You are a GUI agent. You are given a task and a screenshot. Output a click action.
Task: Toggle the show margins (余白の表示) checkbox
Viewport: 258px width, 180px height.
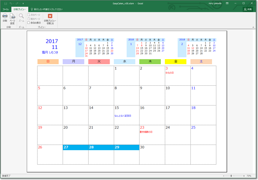29,23
